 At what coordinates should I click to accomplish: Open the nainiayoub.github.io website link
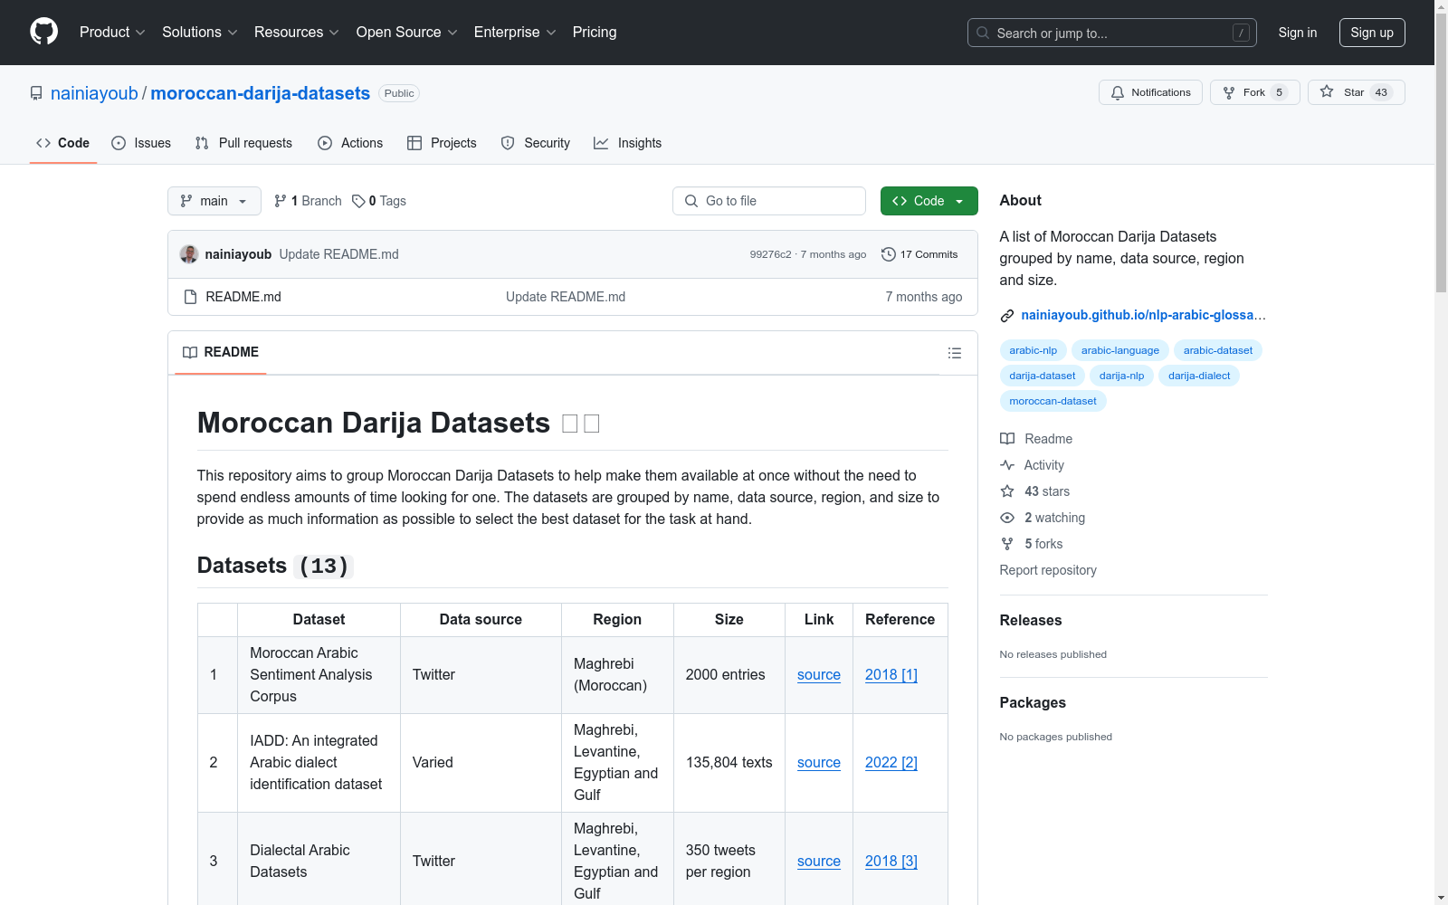click(x=1143, y=315)
